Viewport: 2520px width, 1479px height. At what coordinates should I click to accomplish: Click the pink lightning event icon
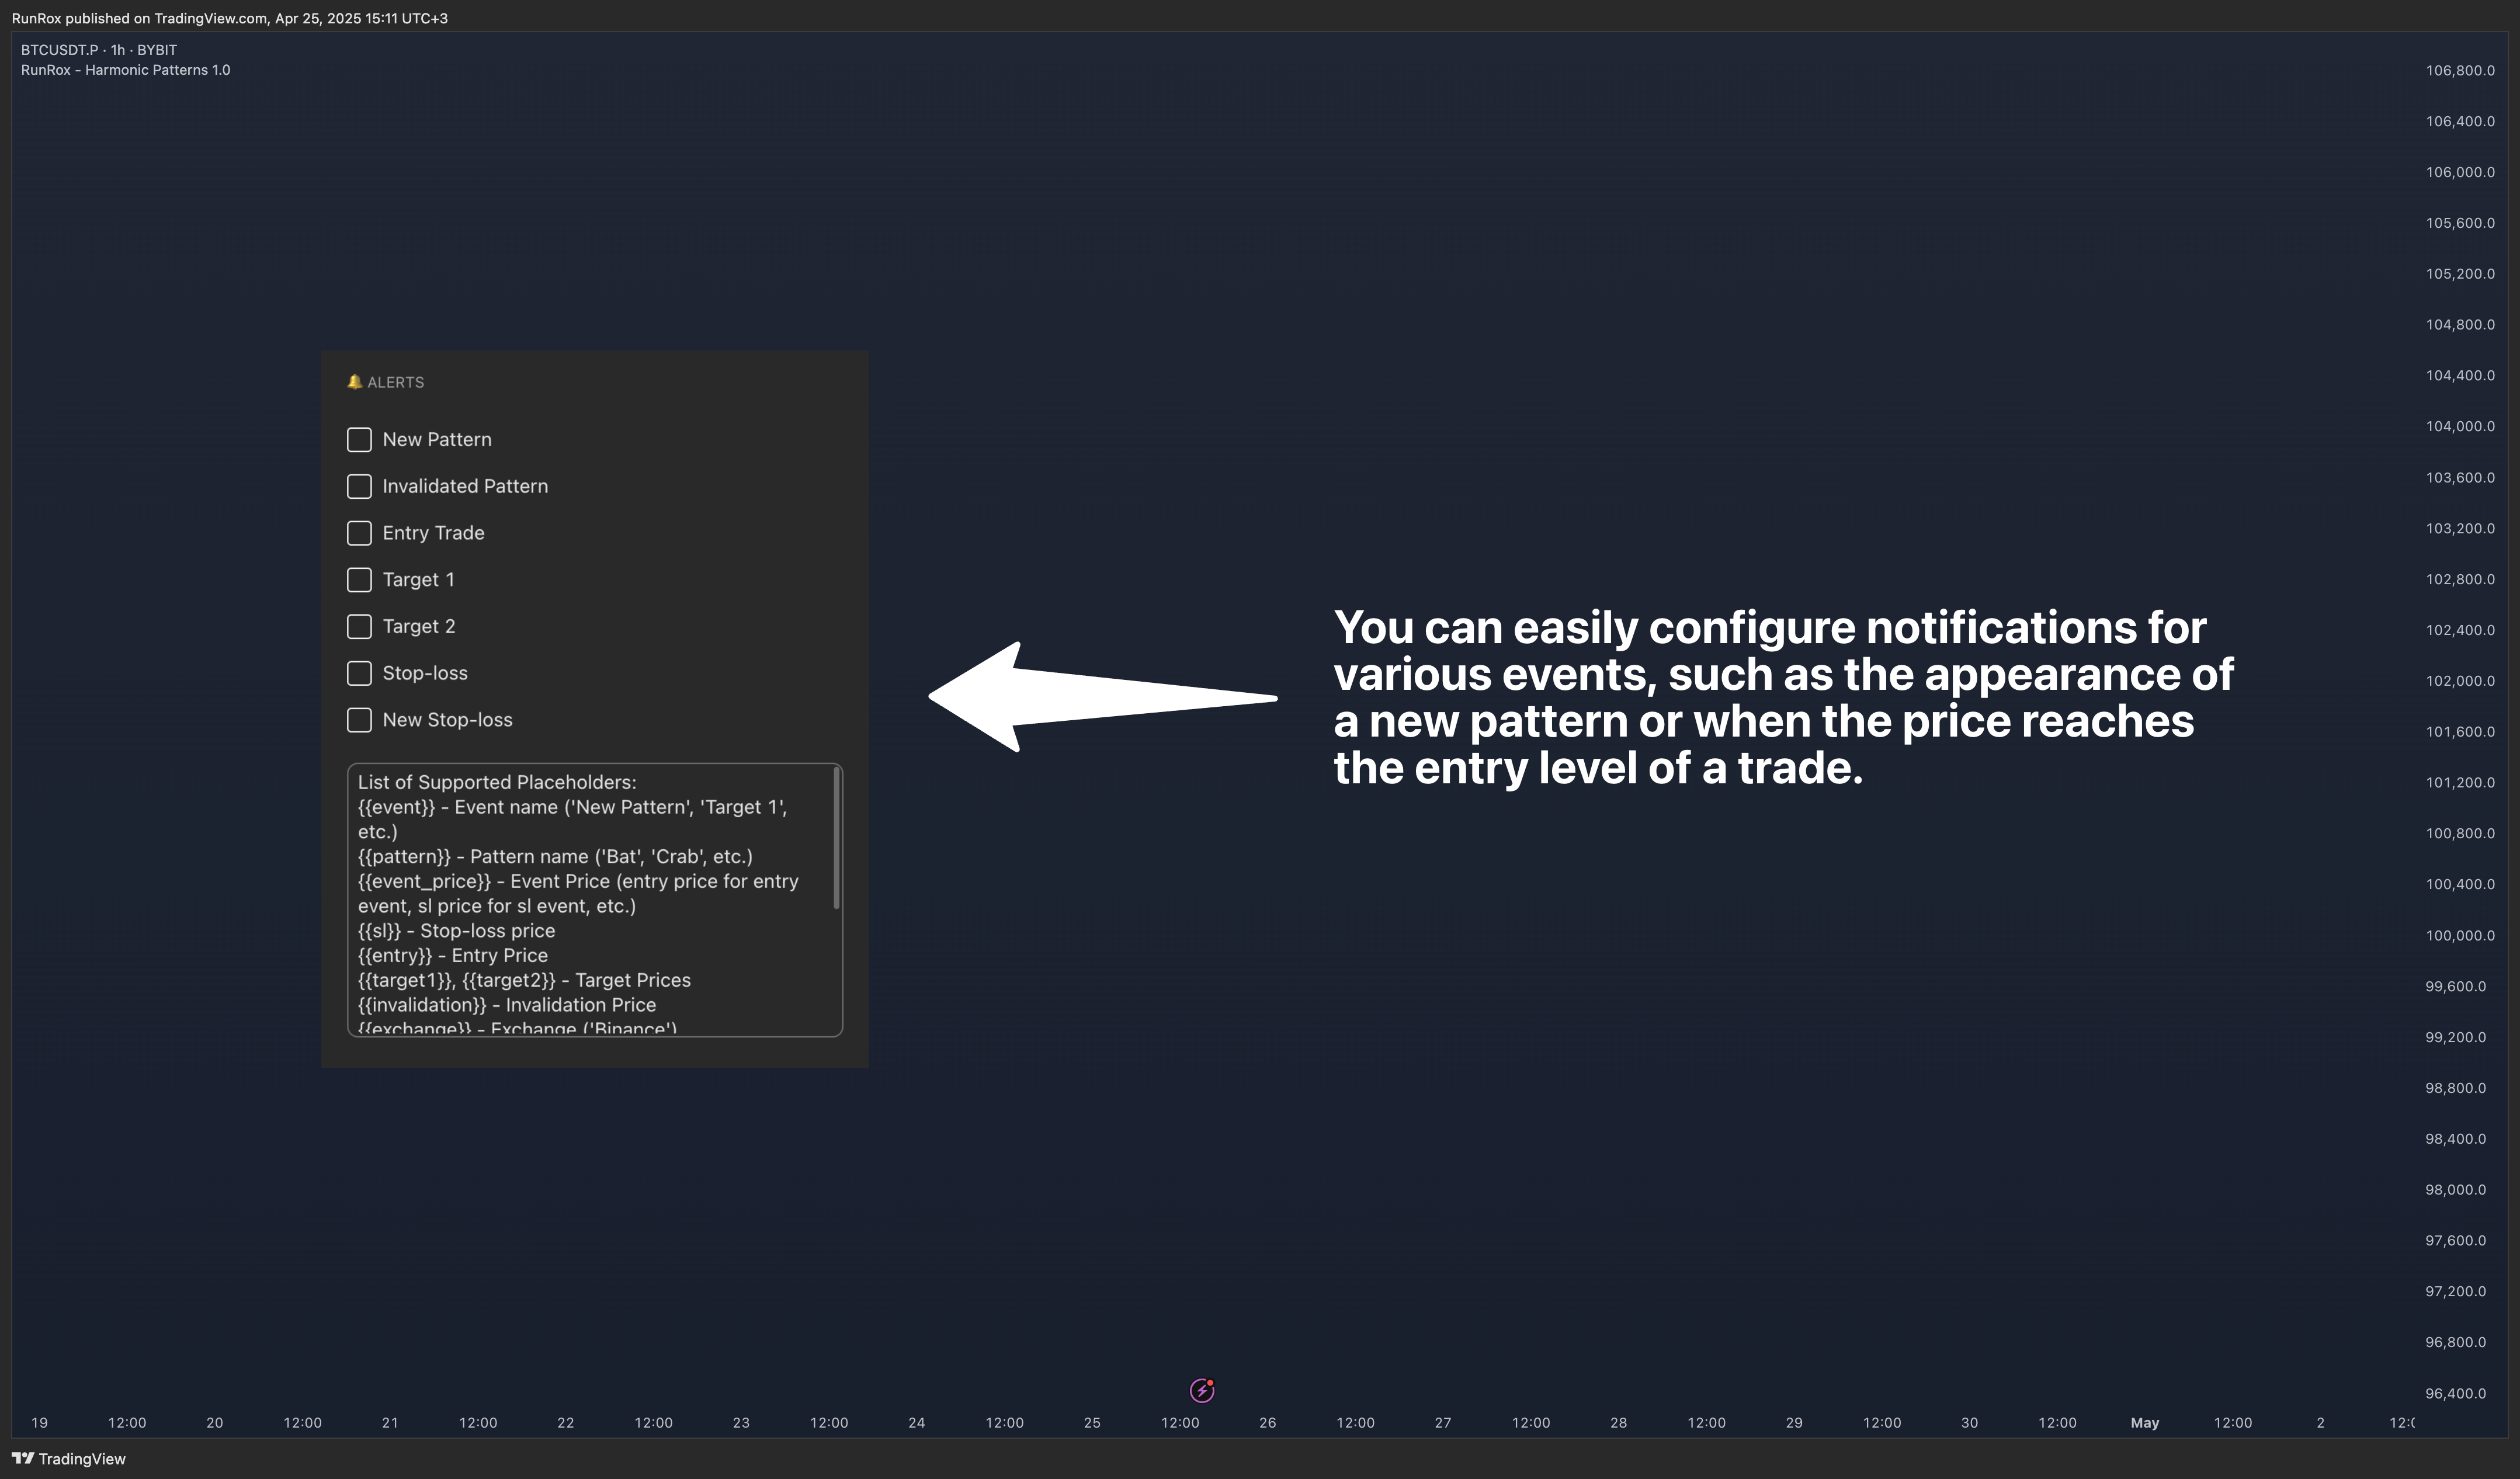pyautogui.click(x=1201, y=1390)
